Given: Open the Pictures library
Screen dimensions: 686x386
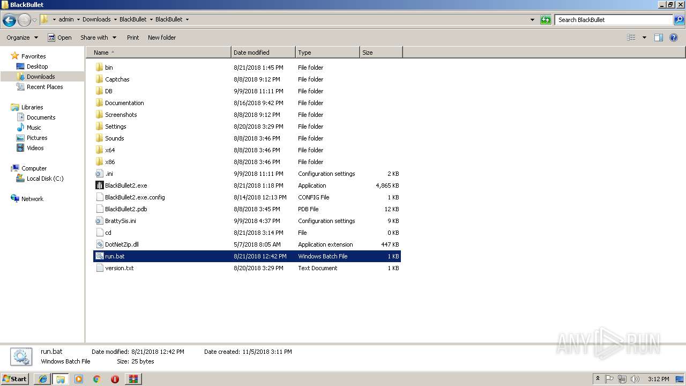Looking at the screenshot, I should (37, 138).
